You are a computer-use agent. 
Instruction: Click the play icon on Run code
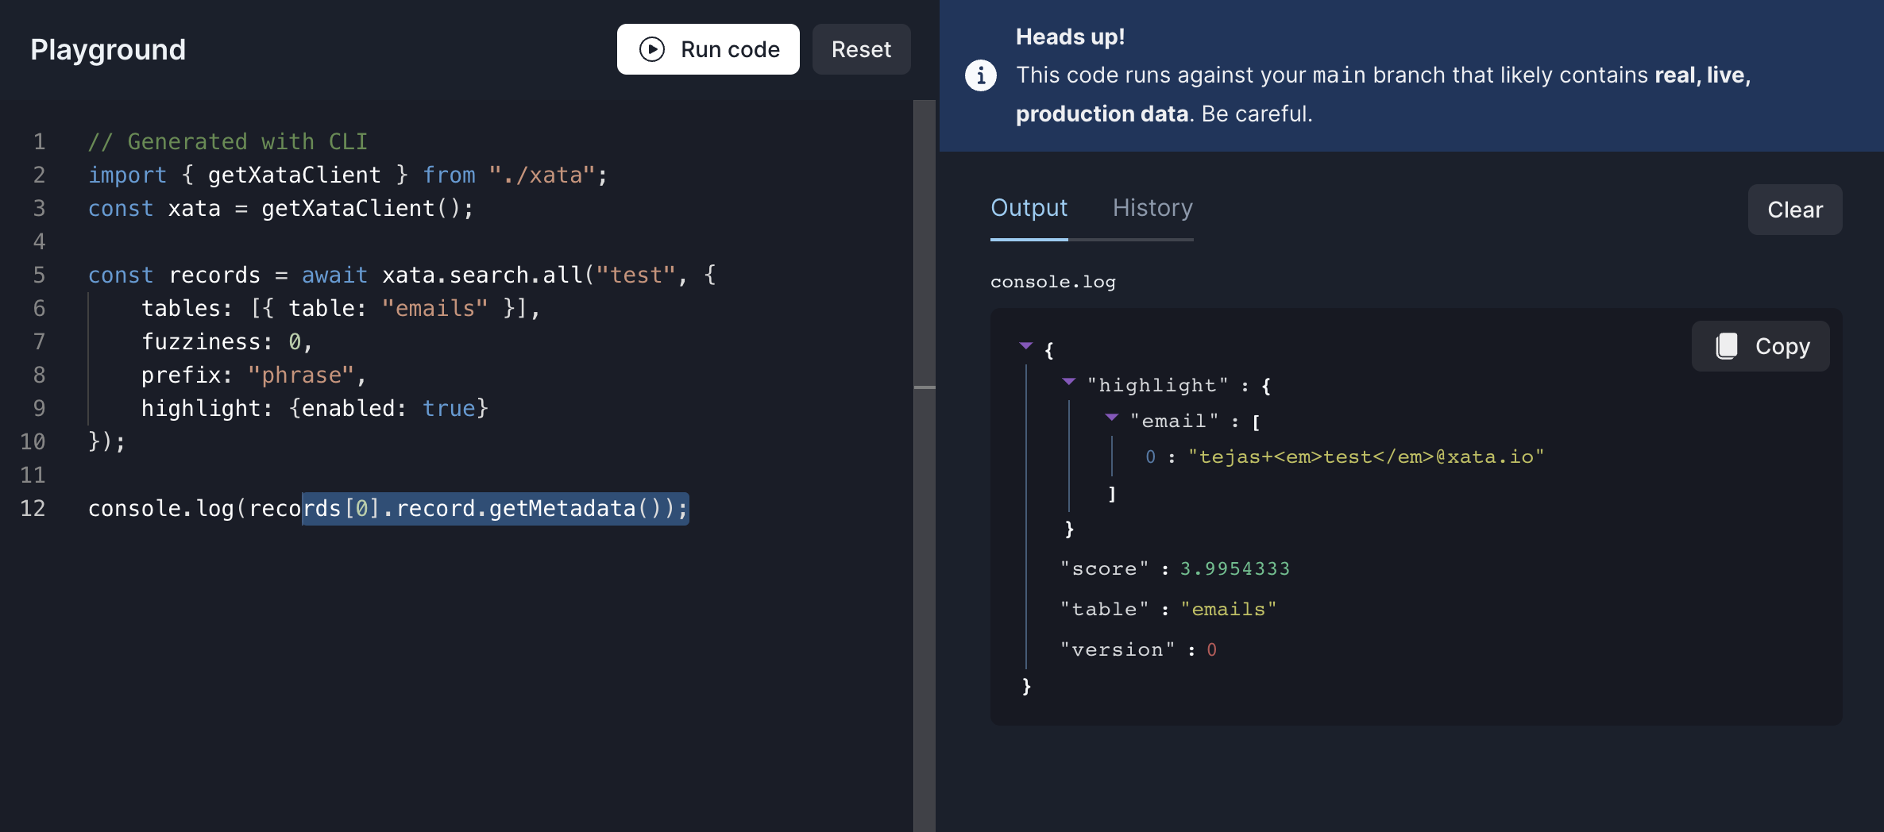(651, 49)
